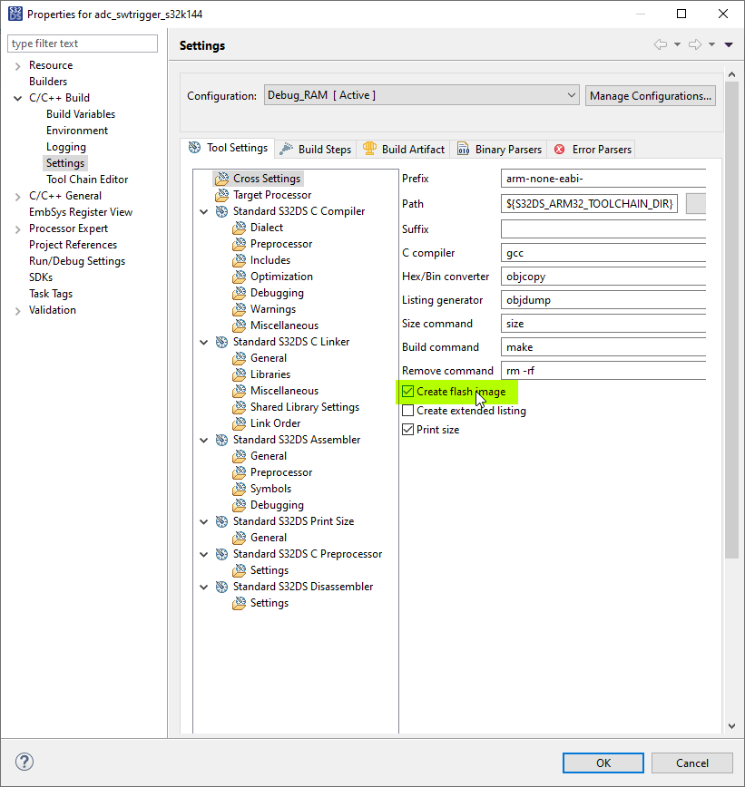
Task: Click the Warnings folder icon
Action: click(x=240, y=309)
